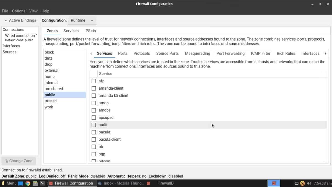This screenshot has height=187, width=332.
Task: Enable the bacula-client service
Action: (94, 139)
